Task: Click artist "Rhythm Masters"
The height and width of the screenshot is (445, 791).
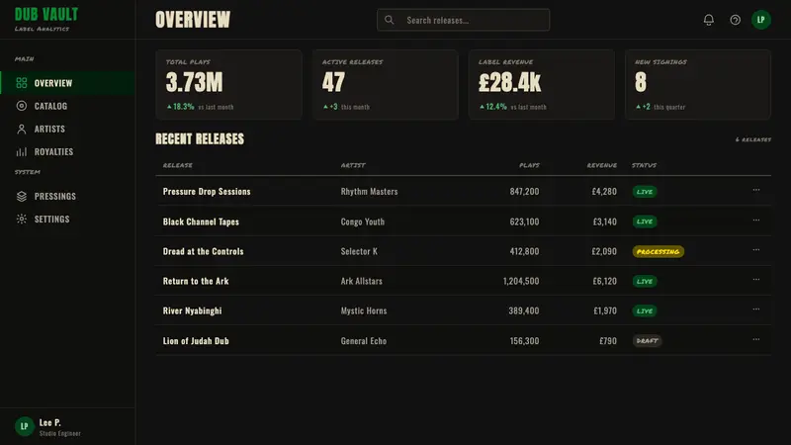Action: pos(369,191)
